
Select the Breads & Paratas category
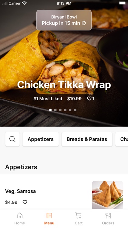87,139
